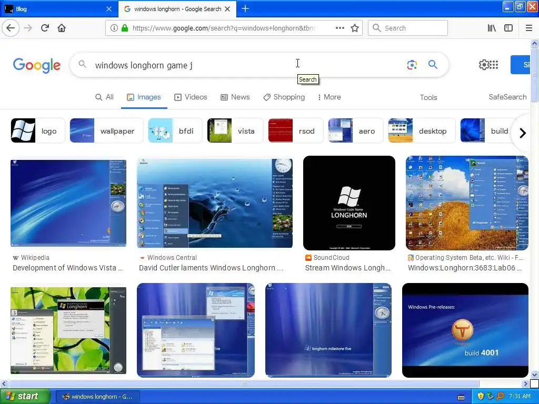Screen dimensions: 539x404
Task: Click the horizontal scrollbar right arrow
Action: (525, 383)
